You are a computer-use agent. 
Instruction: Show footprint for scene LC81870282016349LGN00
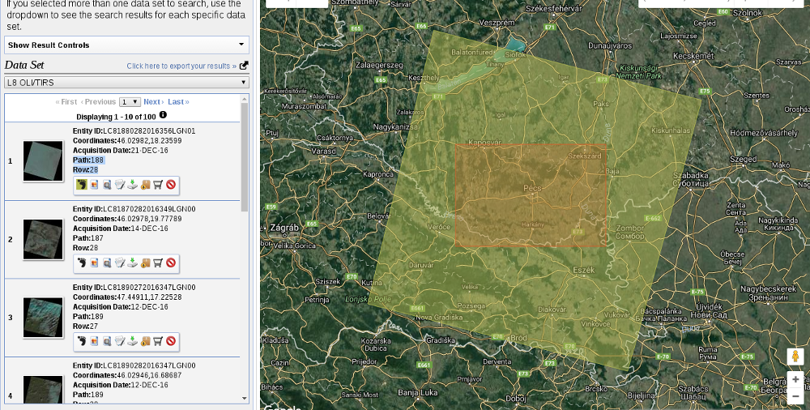82,263
